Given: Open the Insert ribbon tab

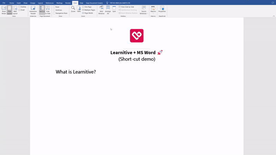Looking at the screenshot, I should click(19, 3).
